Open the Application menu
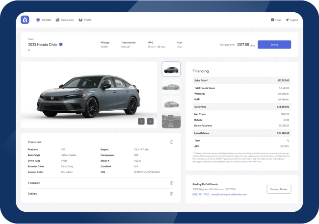 65,20
